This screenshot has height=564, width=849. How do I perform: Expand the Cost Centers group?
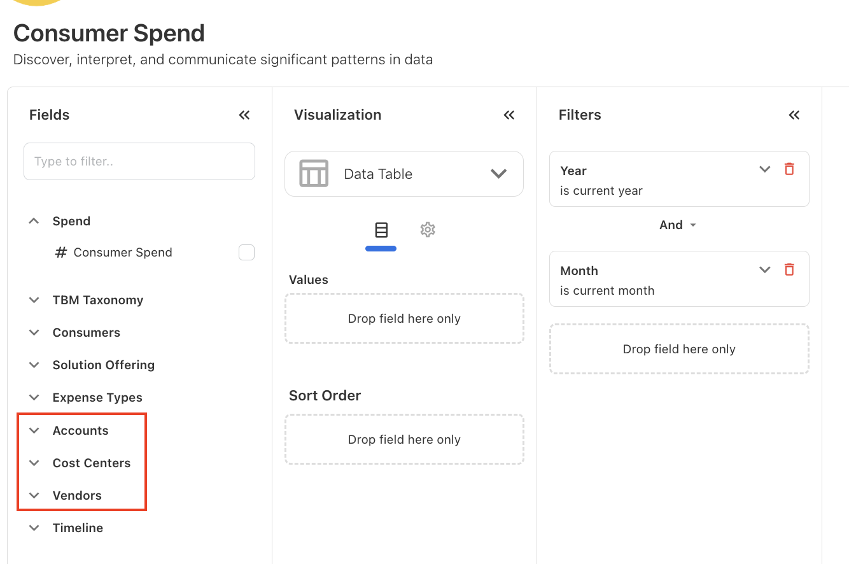(x=34, y=463)
